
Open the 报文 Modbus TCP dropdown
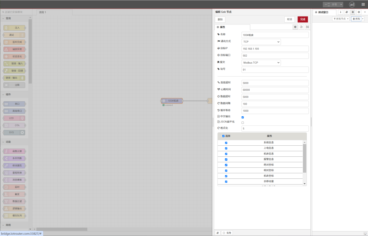(261, 62)
